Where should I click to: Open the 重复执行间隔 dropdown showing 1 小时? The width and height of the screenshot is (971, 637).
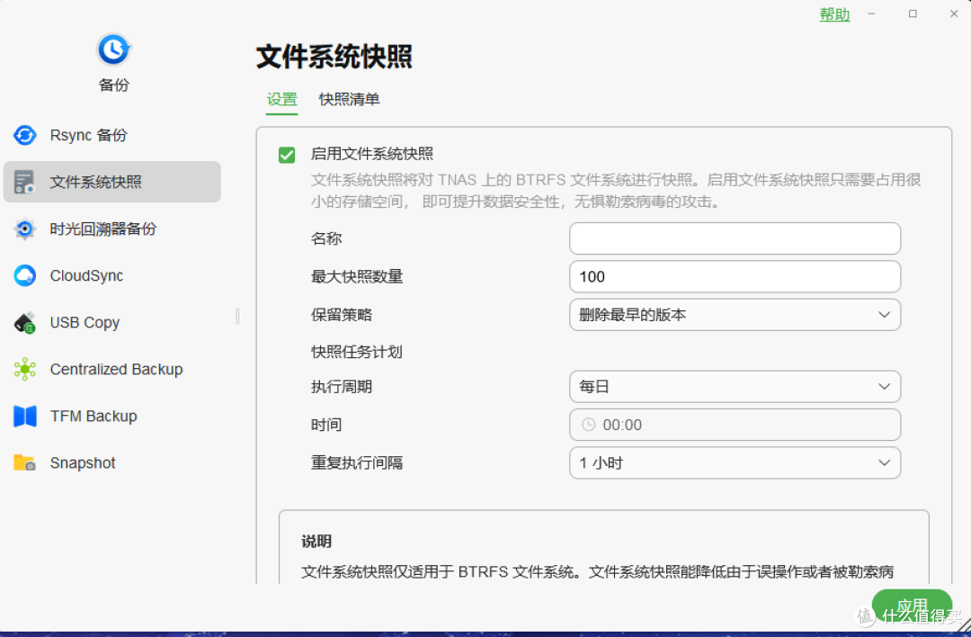735,462
